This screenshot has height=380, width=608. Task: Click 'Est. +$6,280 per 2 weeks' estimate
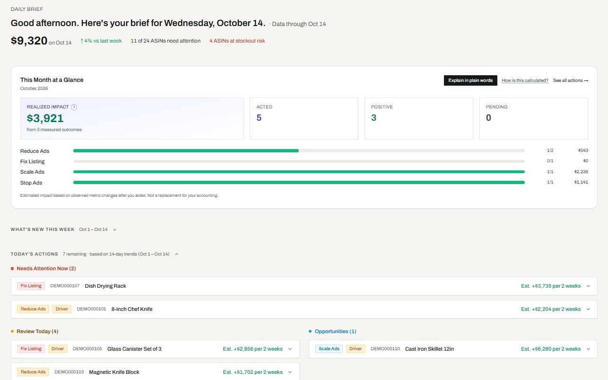coord(551,349)
